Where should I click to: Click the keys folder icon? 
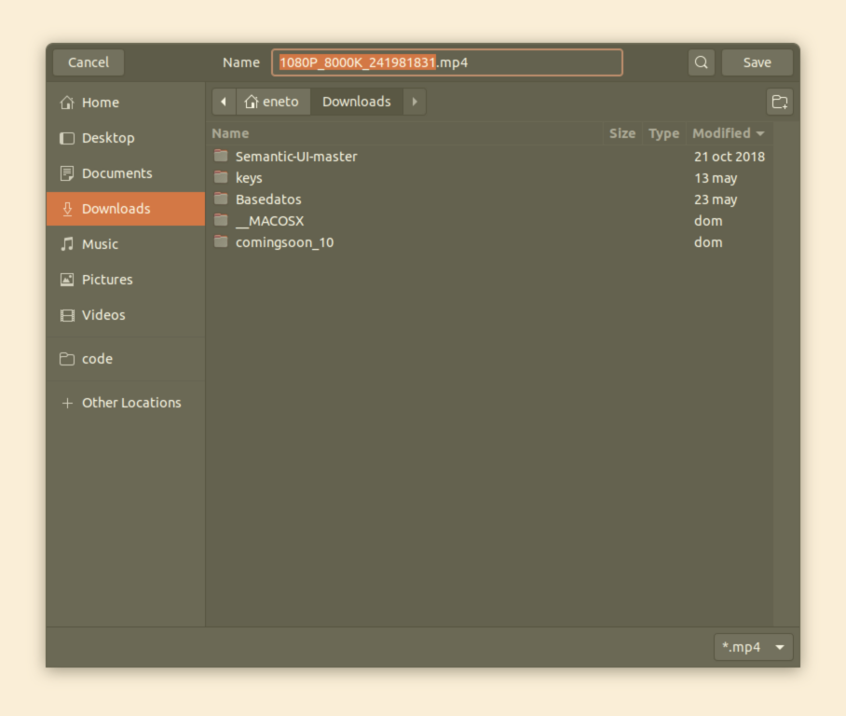coord(221,177)
